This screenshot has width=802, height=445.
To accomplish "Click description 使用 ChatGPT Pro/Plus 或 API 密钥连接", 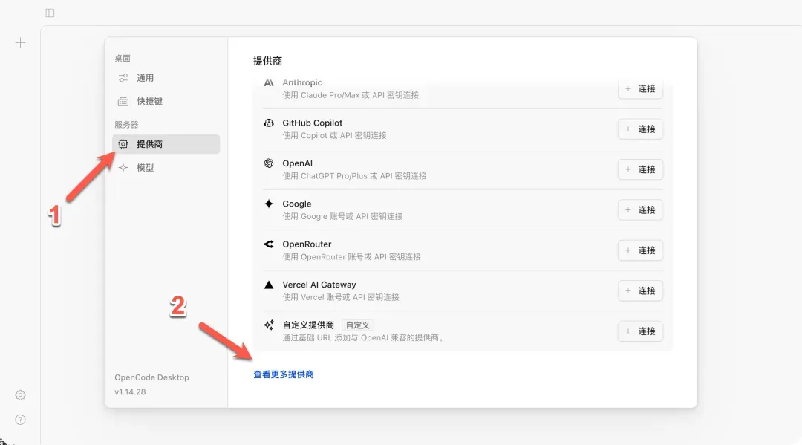I will tap(354, 176).
